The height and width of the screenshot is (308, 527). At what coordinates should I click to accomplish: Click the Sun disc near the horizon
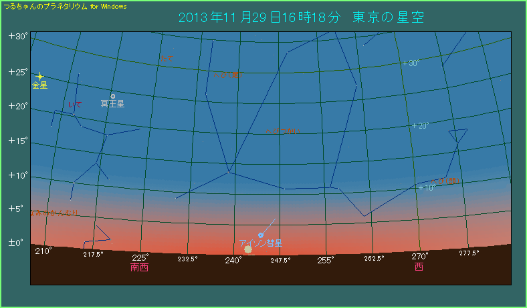(x=248, y=249)
